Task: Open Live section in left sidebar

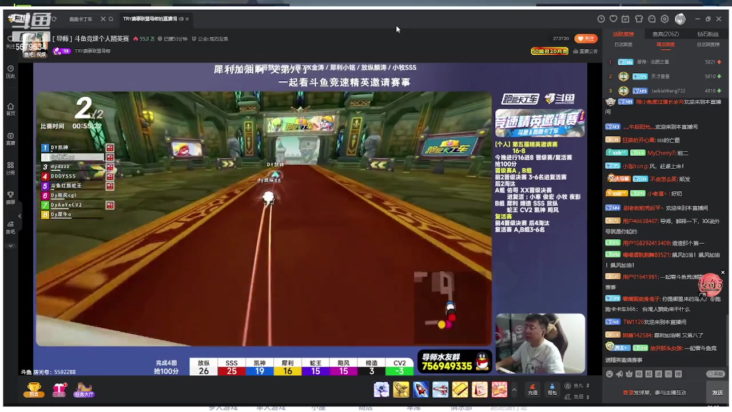Action: click(10, 139)
